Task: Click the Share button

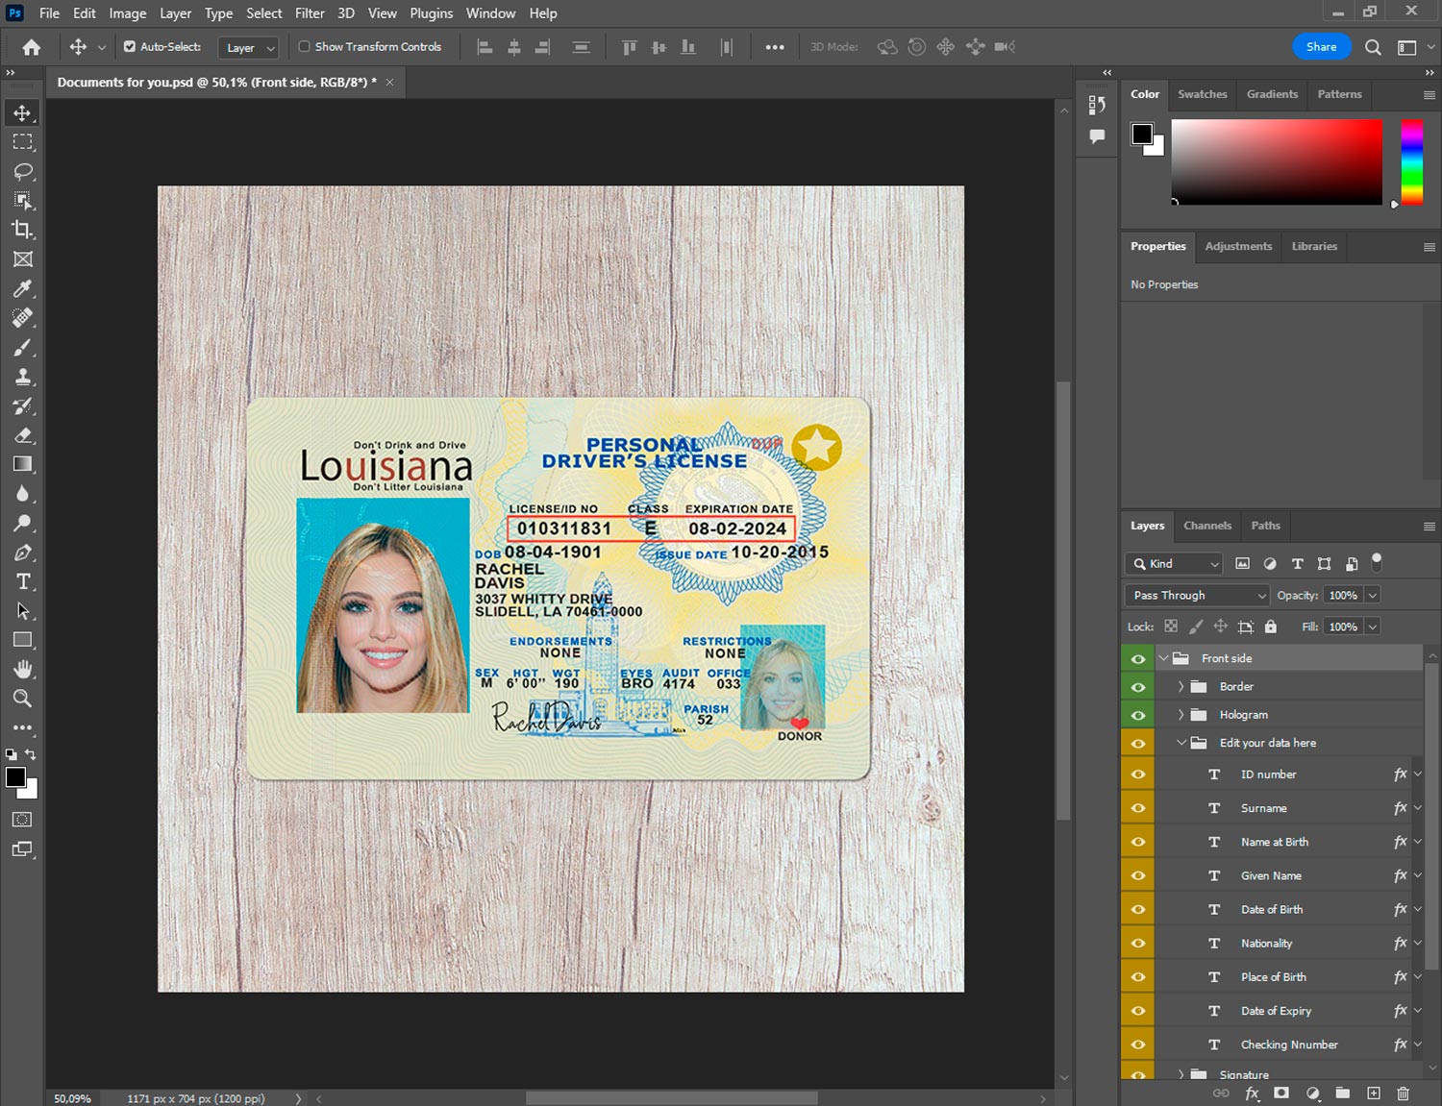Action: pos(1321,47)
